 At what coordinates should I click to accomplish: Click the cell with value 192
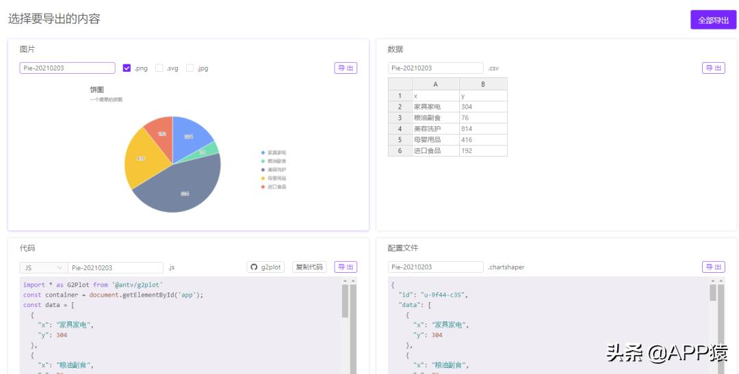[x=483, y=150]
